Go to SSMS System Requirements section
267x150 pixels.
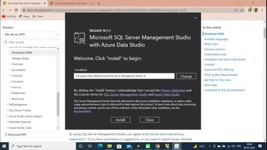pos(221,75)
